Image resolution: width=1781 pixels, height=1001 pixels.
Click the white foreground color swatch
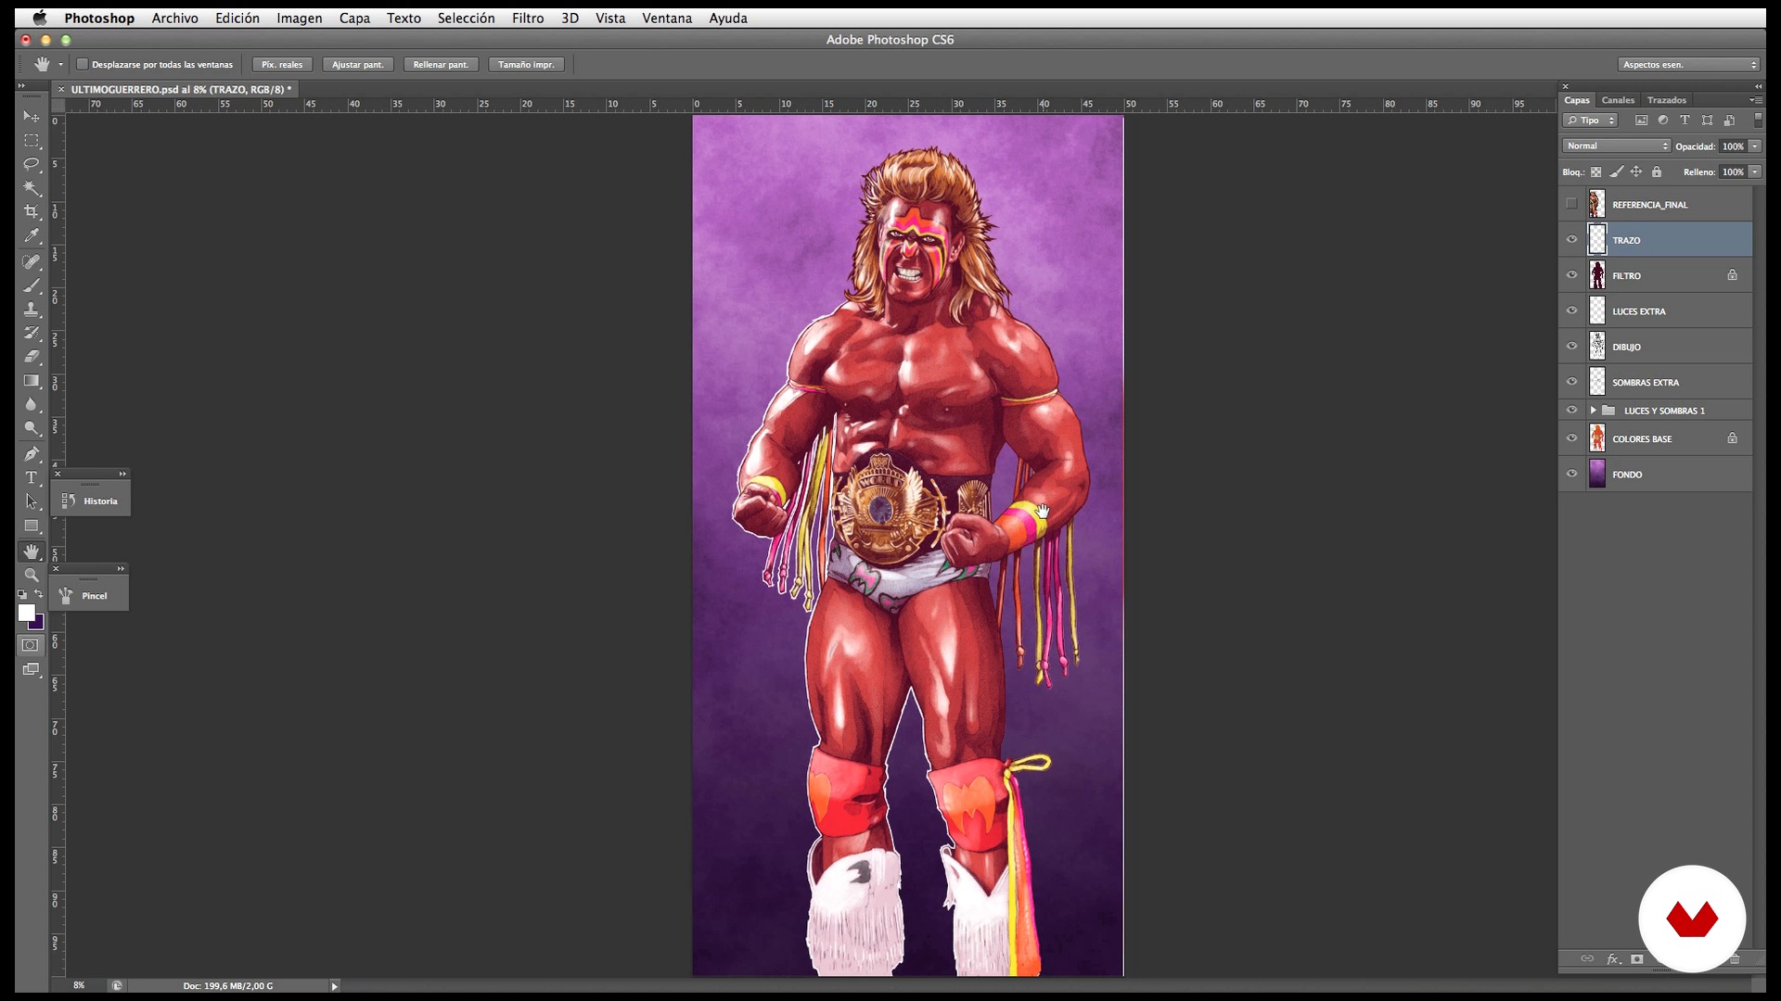click(25, 612)
